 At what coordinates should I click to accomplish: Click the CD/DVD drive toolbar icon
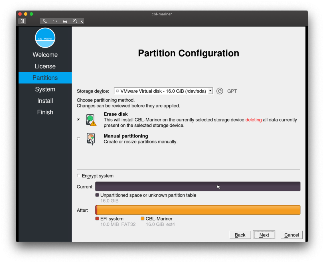coord(74,21)
